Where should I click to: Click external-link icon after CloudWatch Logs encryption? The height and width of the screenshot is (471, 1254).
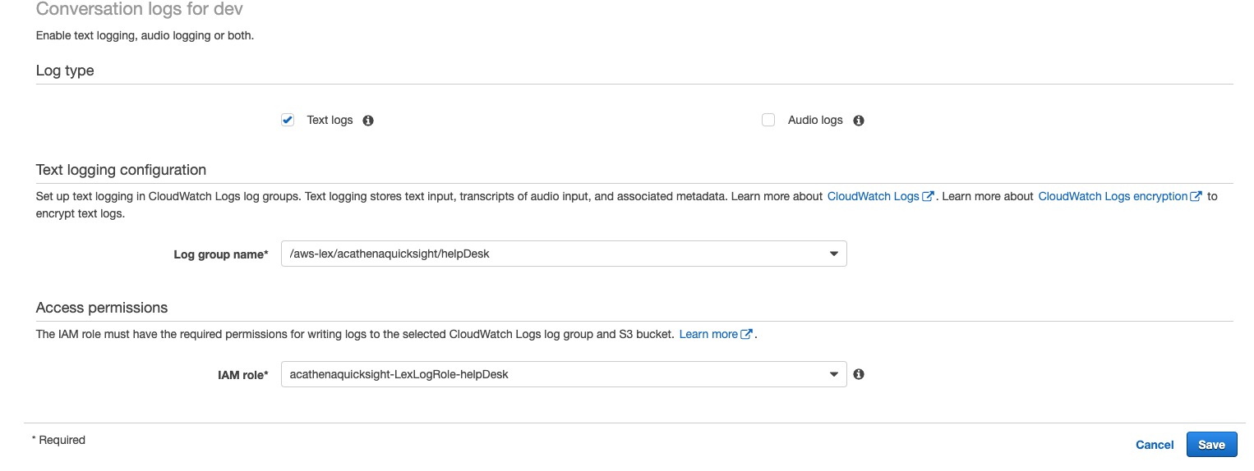click(1196, 197)
